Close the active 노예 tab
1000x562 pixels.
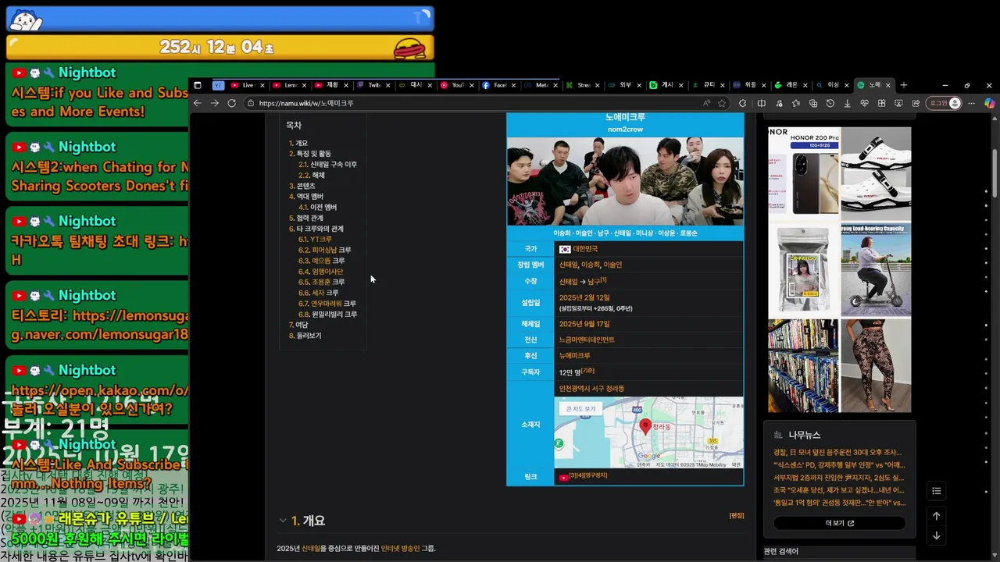coord(888,85)
